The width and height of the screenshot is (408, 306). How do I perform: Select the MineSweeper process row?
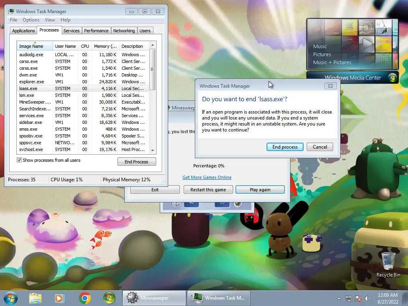click(x=83, y=102)
